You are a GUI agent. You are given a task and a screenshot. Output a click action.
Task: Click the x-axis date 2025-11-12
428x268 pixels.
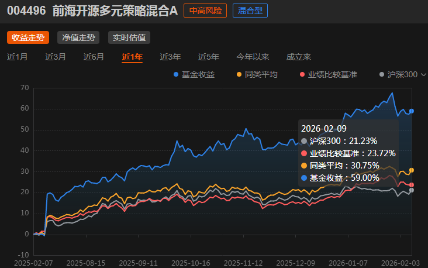243,263
